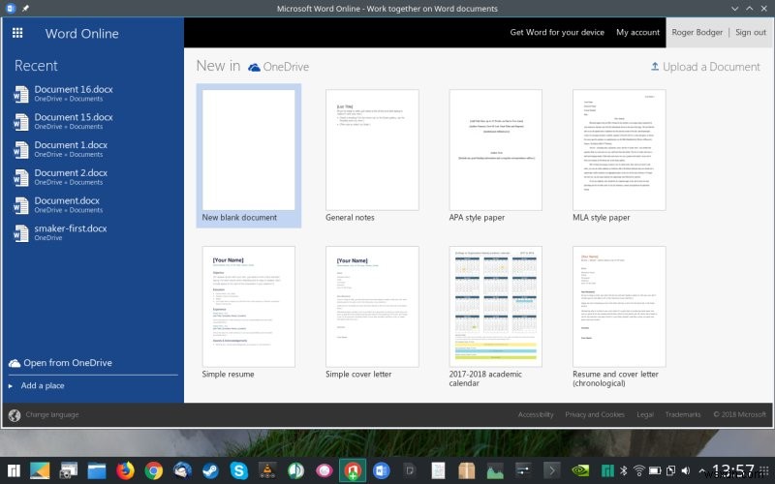Open the terminal arrow icon in taskbar
Image resolution: width=775 pixels, height=484 pixels.
pos(551,470)
